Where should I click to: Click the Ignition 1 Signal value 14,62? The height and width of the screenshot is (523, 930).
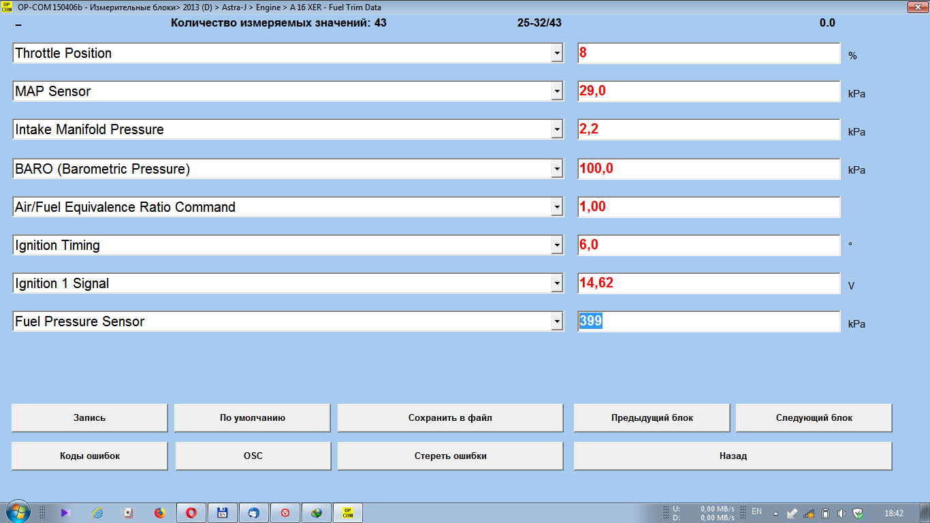pos(709,283)
